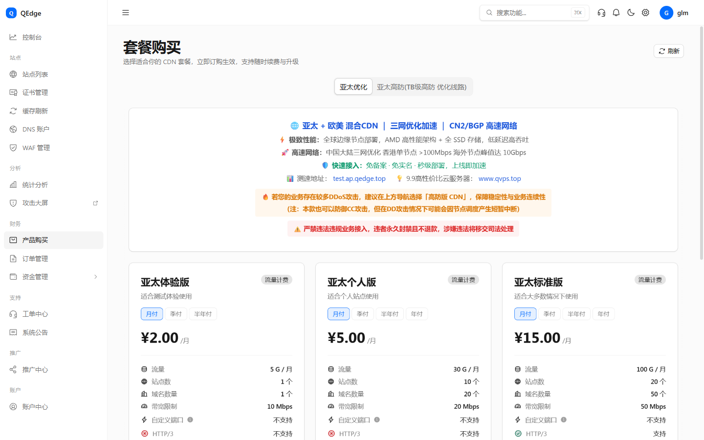Click the 统计分析 bar chart icon
Viewport: 704px width, 440px height.
pos(13,185)
